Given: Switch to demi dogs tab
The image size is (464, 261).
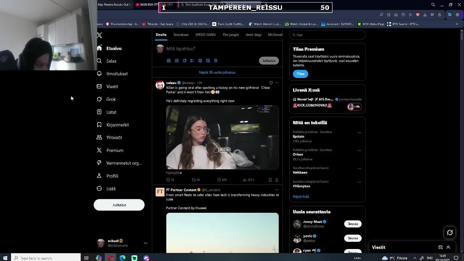Looking at the screenshot, I should 253,35.
